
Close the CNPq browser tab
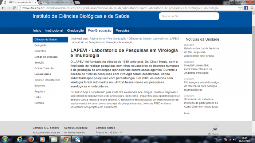coord(71,3)
